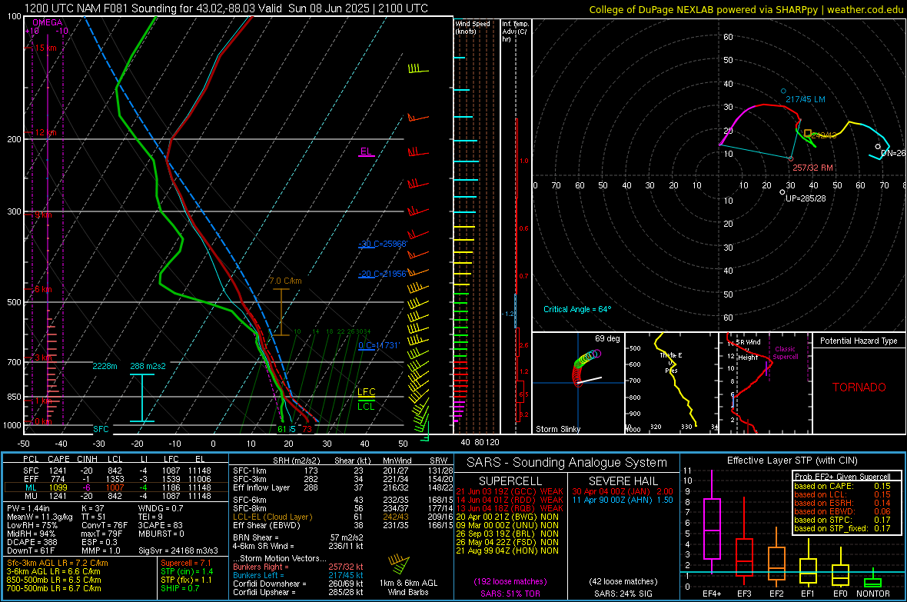Click the 69 deg slinky tilt value
The image size is (907, 602).
(607, 338)
